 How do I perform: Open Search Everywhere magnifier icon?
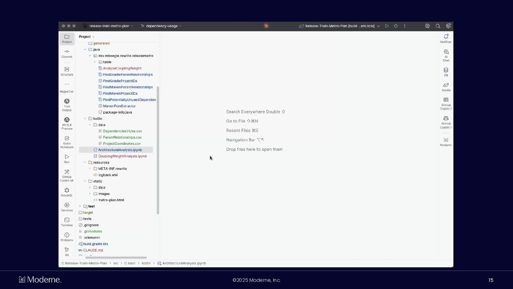click(x=438, y=26)
